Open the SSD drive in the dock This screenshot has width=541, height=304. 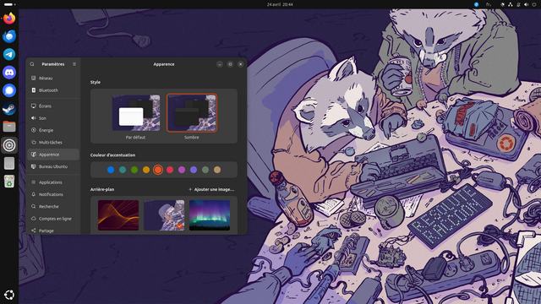click(x=9, y=163)
